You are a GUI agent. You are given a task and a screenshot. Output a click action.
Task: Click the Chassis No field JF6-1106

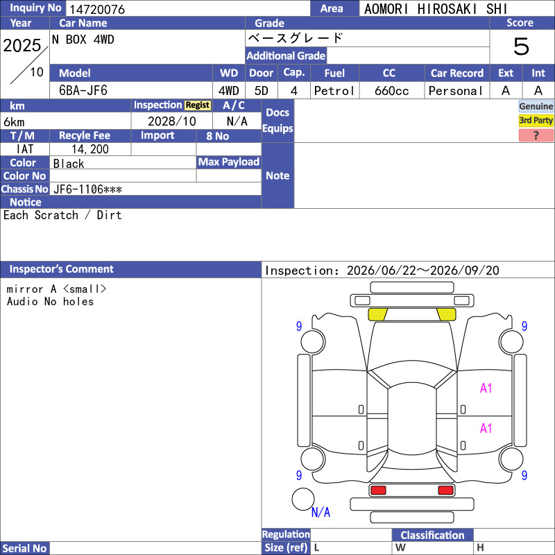[x=155, y=189]
